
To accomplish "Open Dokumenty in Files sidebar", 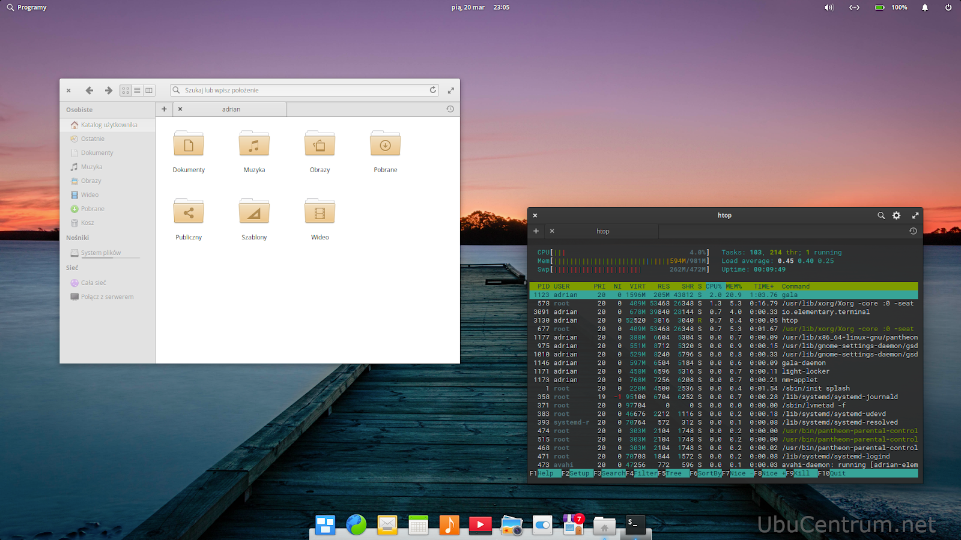I will [x=108, y=153].
